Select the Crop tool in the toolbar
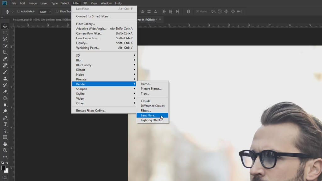The height and width of the screenshot is (181, 322). [x=5, y=52]
